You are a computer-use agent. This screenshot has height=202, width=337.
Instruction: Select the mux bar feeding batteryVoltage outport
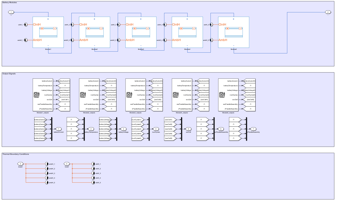click(117, 129)
